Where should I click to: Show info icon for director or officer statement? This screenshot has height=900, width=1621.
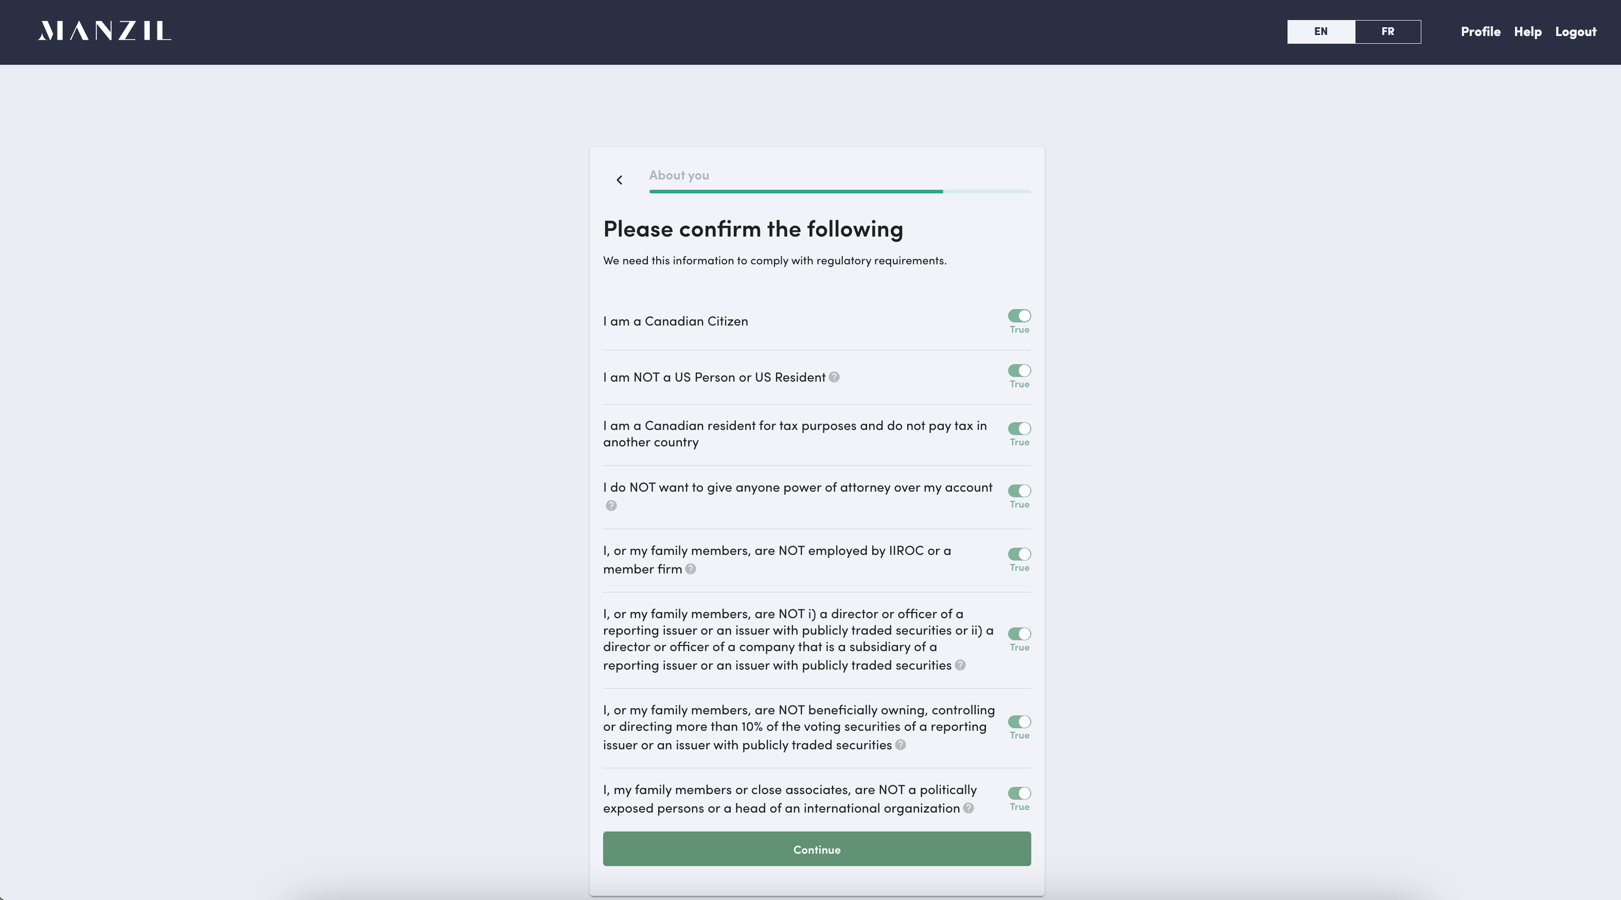[960, 665]
